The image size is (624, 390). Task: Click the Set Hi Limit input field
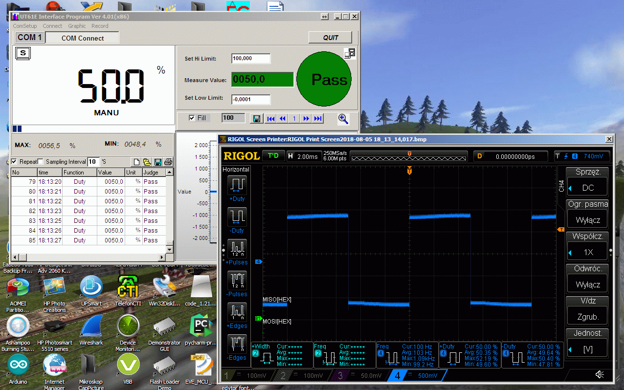click(x=251, y=58)
